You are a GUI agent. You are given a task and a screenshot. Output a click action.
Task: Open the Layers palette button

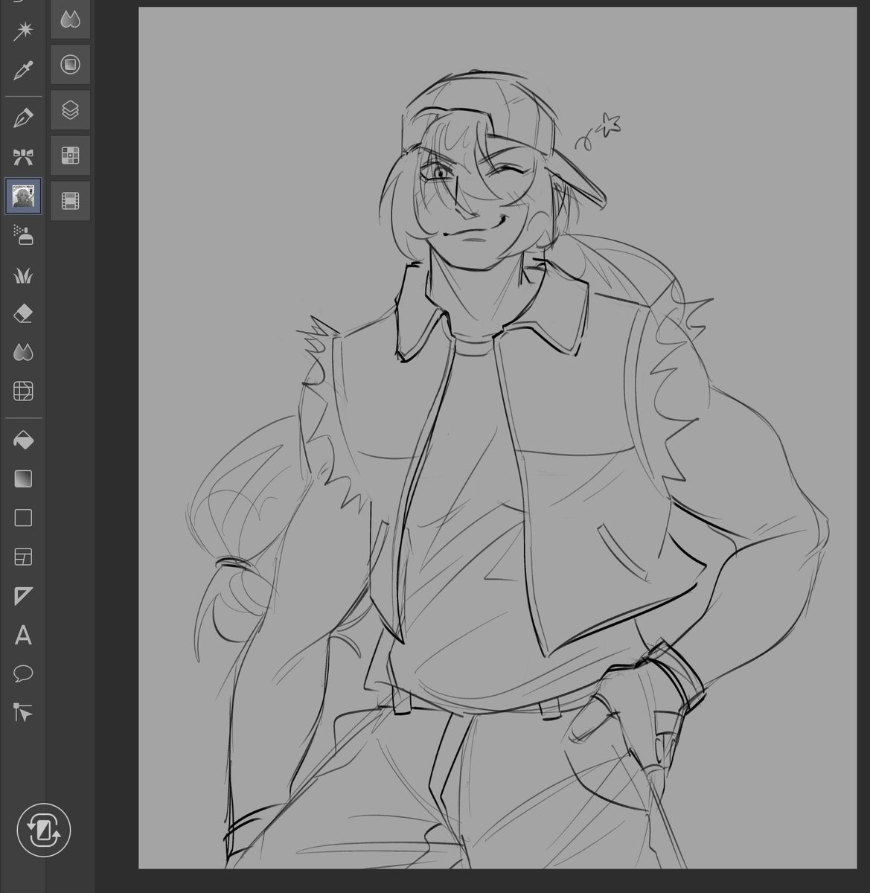[70, 110]
